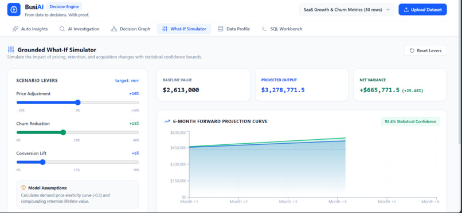Screen dimensions: 462x213
Task: Click the +15% Churn Reduction value
Action: point(134,124)
